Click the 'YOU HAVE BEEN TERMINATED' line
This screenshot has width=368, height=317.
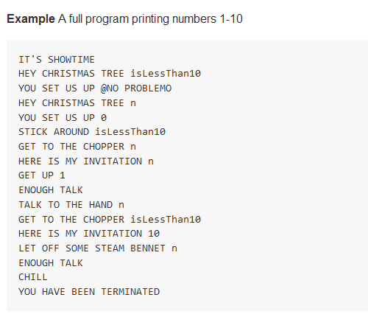(89, 292)
